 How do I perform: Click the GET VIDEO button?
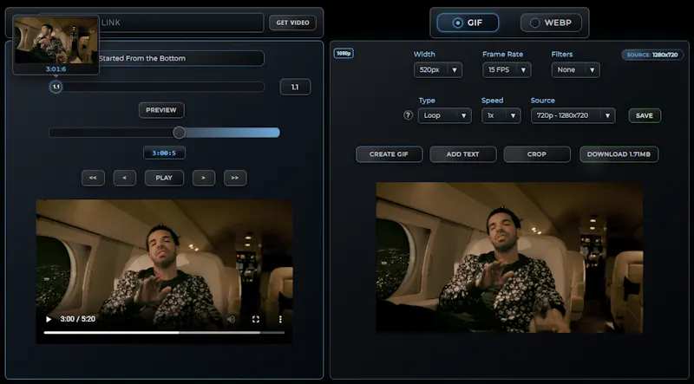pyautogui.click(x=292, y=23)
